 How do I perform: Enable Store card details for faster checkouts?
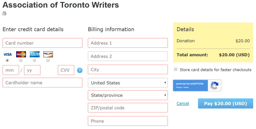pos(176,69)
